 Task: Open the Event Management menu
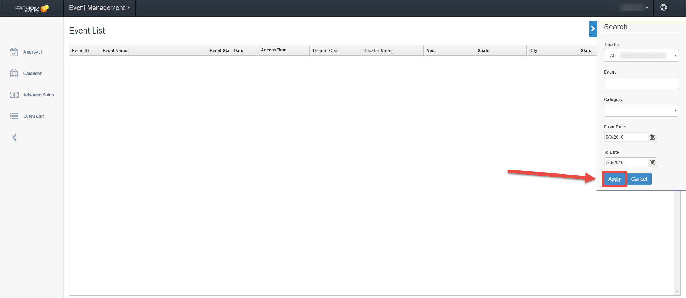(x=99, y=8)
